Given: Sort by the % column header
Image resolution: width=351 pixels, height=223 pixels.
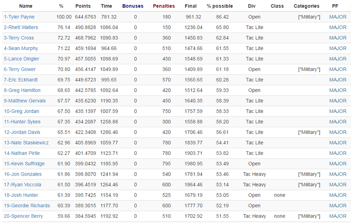Looking at the screenshot, I should (x=61, y=6).
